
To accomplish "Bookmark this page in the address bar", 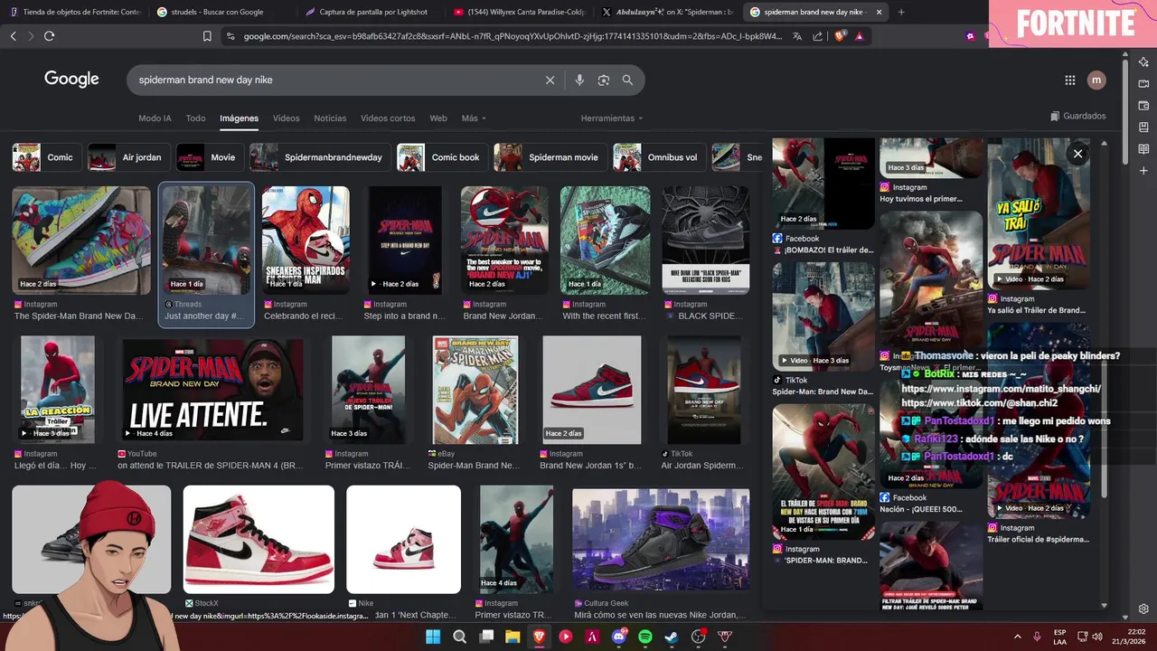I will coord(207,36).
